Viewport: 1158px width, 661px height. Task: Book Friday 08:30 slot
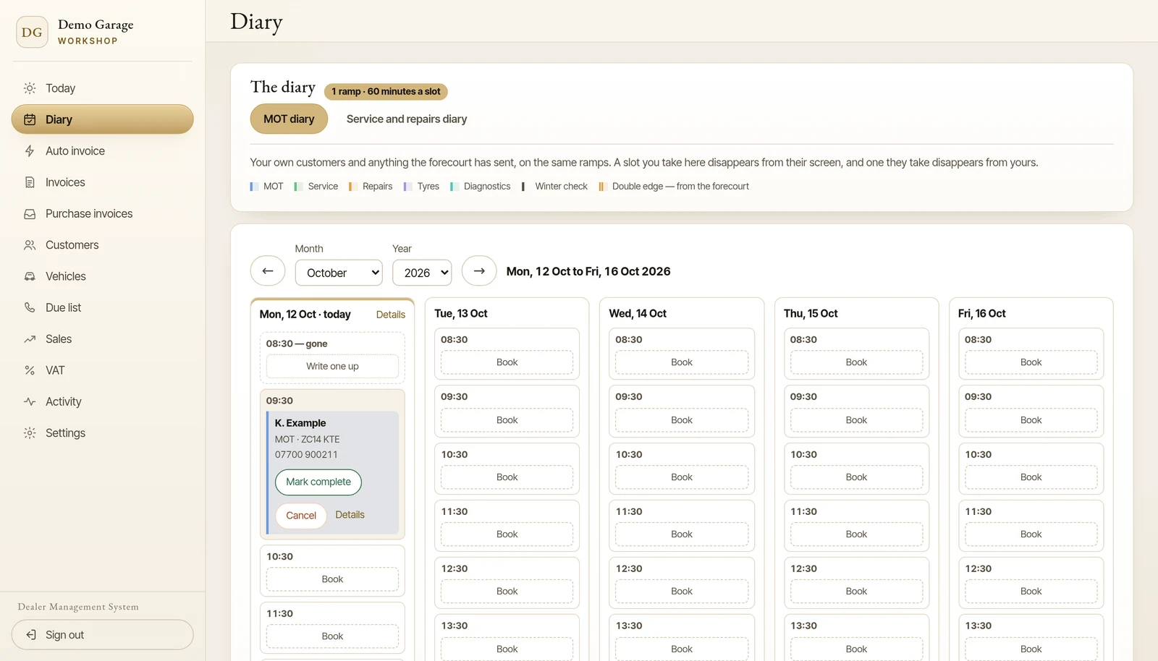click(x=1031, y=362)
